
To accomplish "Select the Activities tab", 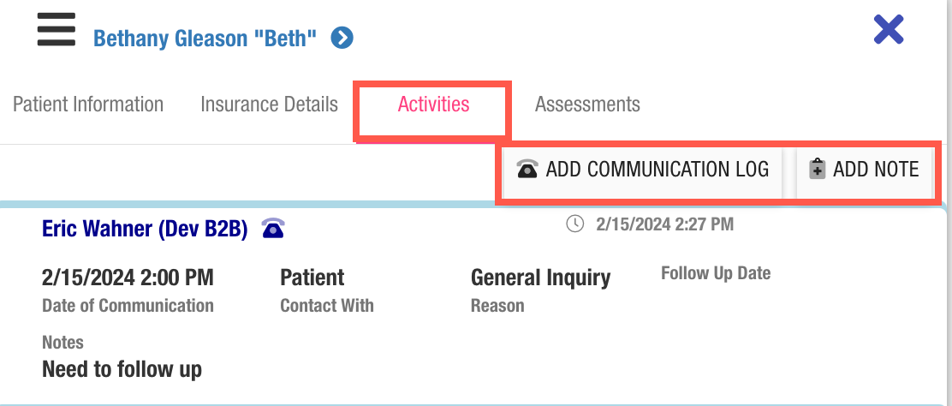I will (x=433, y=104).
